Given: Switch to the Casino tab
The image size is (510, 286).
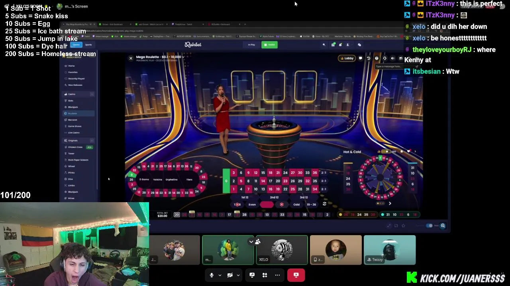Looking at the screenshot, I should pos(76,44).
